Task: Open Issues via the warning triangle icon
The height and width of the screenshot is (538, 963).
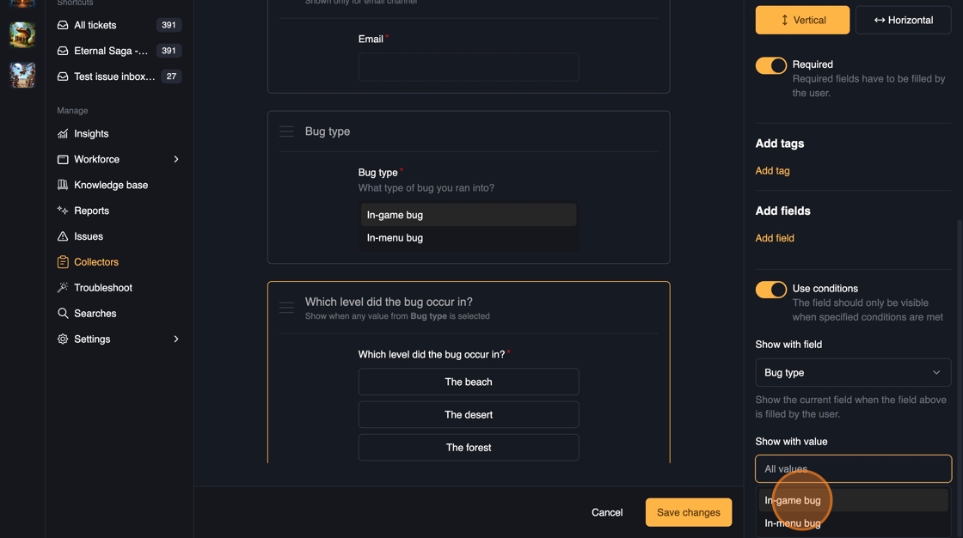Action: coord(63,236)
